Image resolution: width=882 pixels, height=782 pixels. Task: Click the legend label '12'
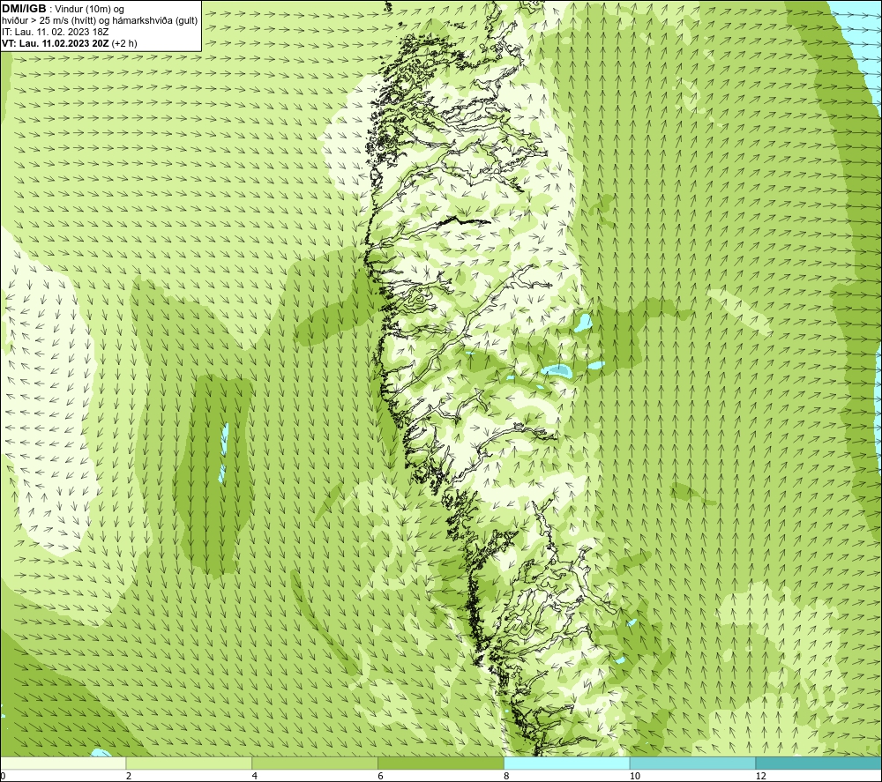(760, 776)
